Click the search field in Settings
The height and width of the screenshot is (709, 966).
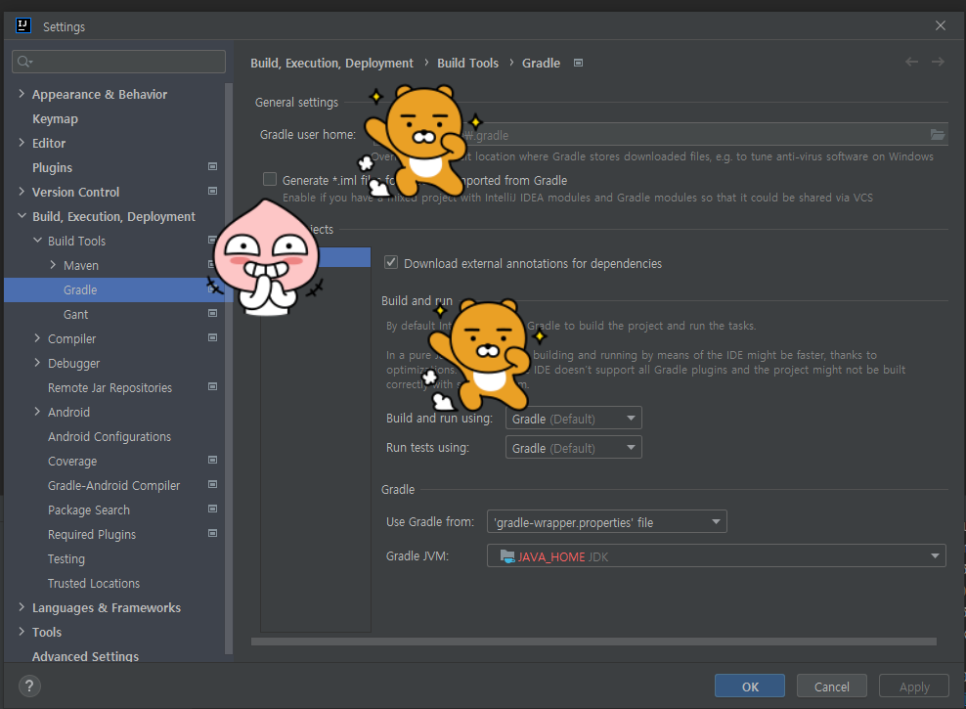(x=119, y=62)
